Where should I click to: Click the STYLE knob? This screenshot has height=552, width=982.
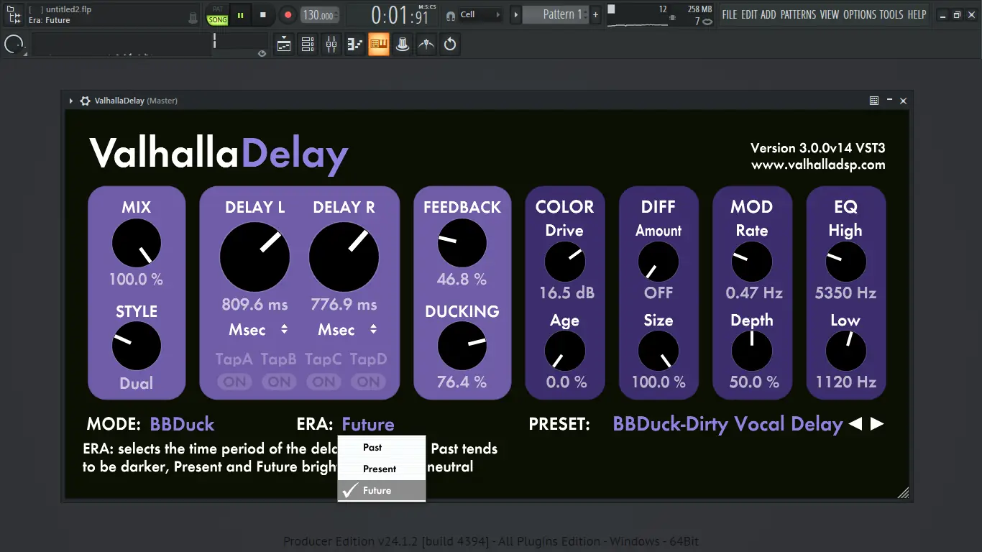click(x=137, y=346)
